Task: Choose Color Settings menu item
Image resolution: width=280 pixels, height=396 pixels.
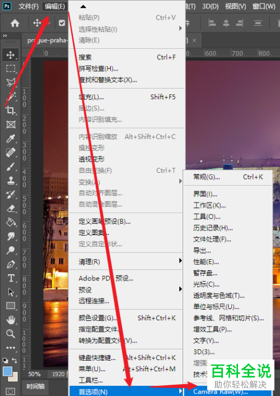Action: (127, 318)
